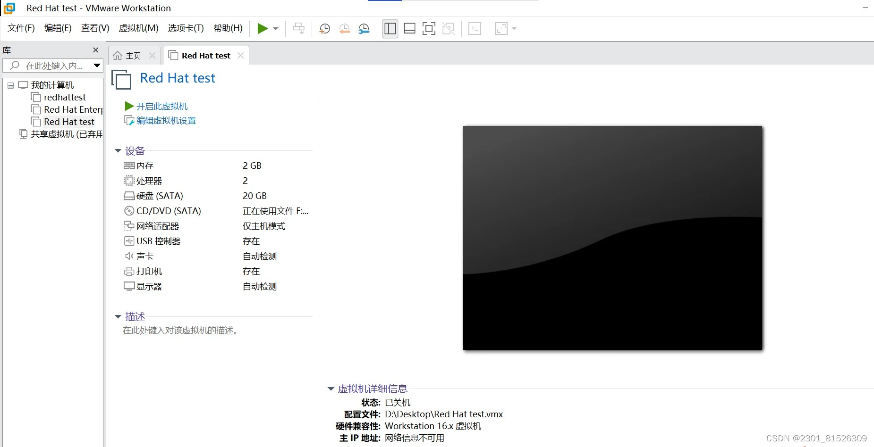Close the Red Hat test tab
The height and width of the screenshot is (447, 874).
tap(240, 56)
